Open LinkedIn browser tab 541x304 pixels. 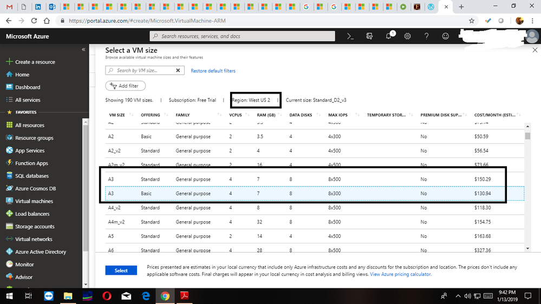[38, 6]
